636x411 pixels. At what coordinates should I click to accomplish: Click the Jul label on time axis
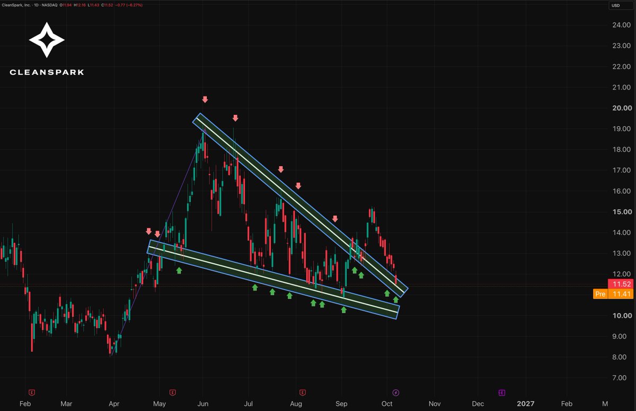point(249,404)
